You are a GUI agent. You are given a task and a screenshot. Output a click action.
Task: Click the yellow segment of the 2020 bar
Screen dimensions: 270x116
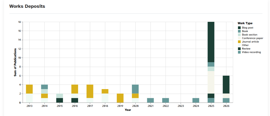point(135,96)
